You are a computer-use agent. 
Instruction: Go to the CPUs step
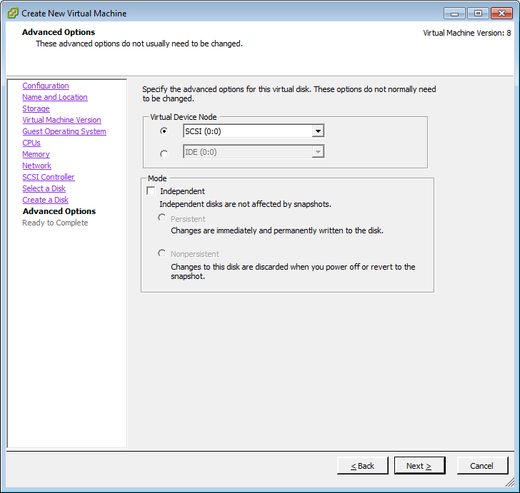point(31,143)
